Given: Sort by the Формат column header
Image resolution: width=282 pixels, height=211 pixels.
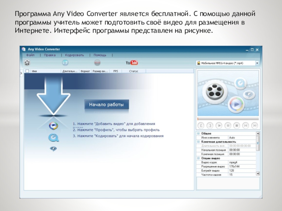Looking at the screenshot, I should click(85, 71).
